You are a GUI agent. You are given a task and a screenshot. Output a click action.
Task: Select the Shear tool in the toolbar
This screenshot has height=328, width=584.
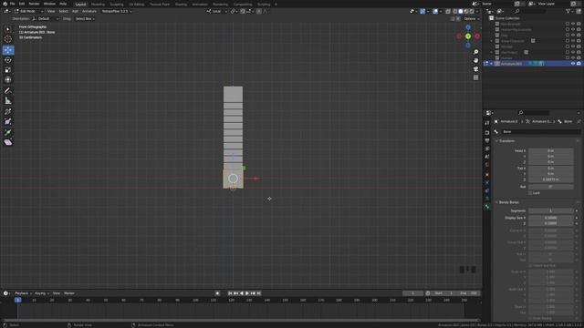point(8,142)
